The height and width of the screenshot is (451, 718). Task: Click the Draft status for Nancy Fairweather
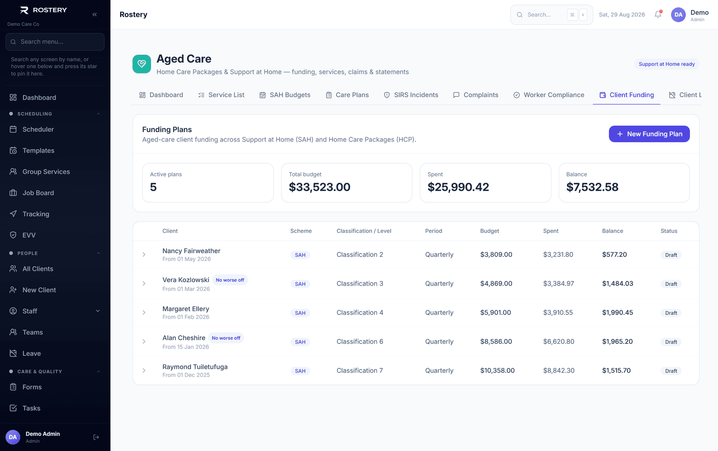[671, 255]
